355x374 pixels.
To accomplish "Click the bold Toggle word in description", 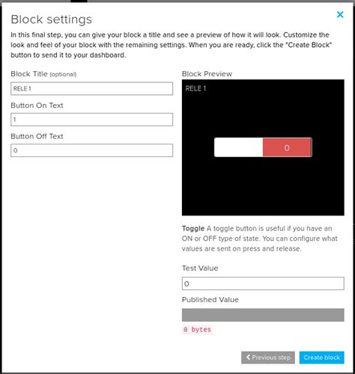I will [193, 229].
